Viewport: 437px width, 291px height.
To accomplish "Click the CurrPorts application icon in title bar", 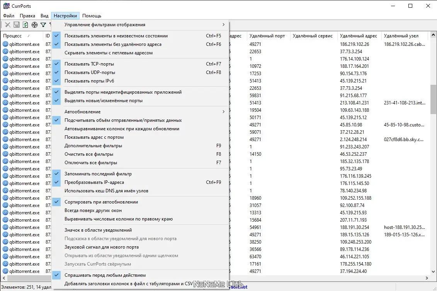I will pyautogui.click(x=6, y=6).
